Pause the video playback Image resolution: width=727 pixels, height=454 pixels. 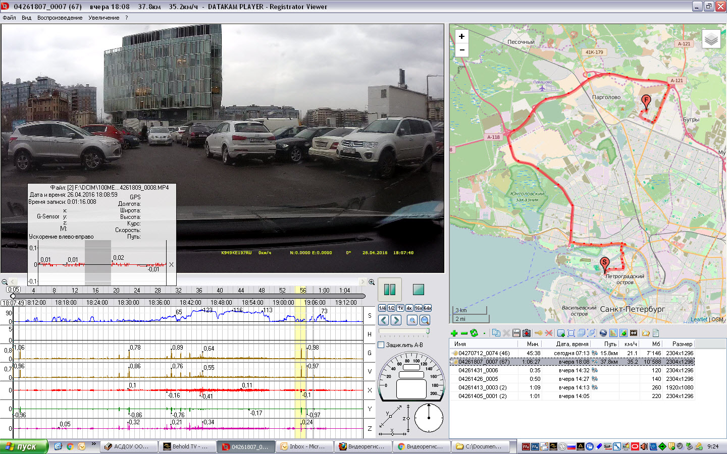tap(389, 290)
